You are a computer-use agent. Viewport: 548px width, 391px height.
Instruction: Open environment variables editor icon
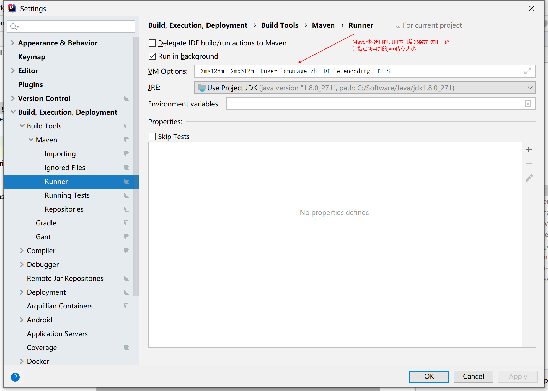click(528, 104)
